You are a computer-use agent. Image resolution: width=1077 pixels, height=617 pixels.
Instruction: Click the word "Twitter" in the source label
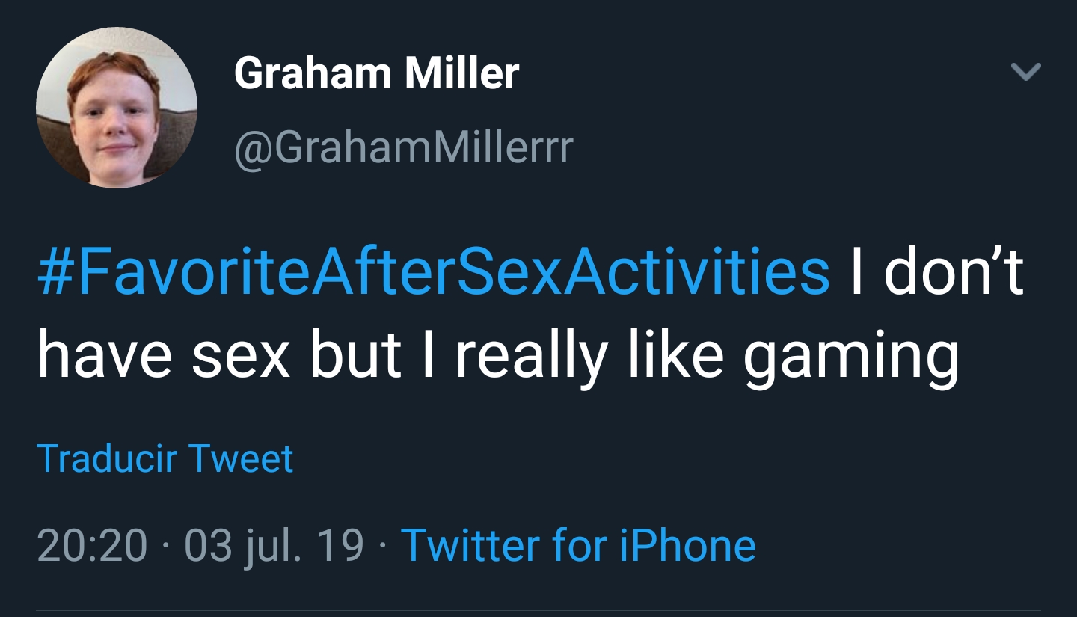click(470, 545)
